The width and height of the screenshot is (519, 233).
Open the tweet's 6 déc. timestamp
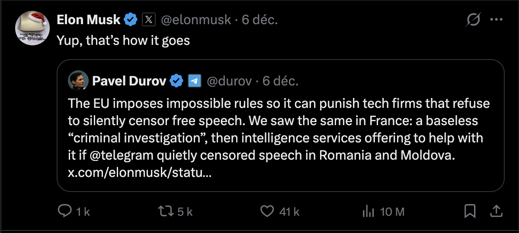click(x=259, y=19)
